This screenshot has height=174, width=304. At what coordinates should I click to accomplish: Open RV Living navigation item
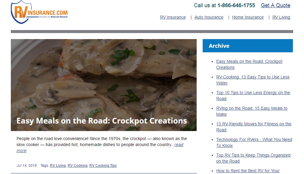coord(281,17)
